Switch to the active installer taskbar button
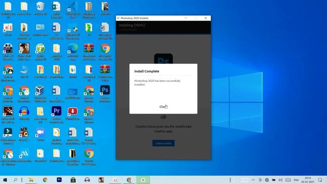Viewport: 327px width, 184px height. coord(143,180)
